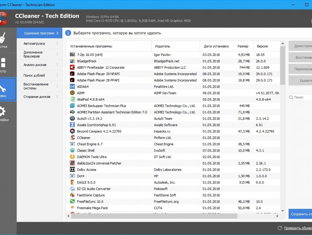Screen dimensions: 312x235
Task: Click the horizontal scrollbar left arrow
Action: [x=69, y=216]
